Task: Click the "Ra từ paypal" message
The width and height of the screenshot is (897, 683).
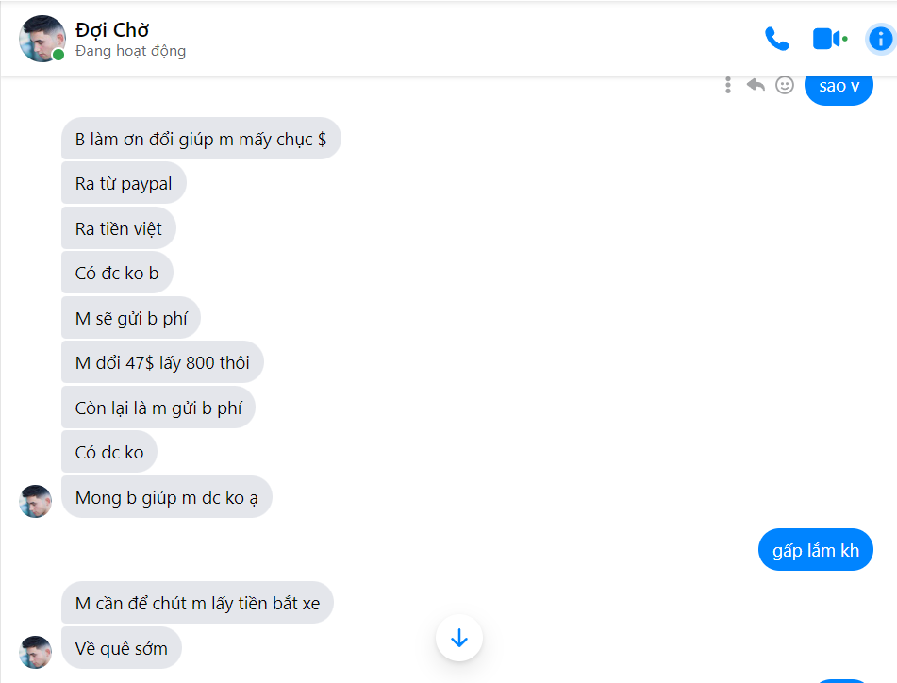Action: [124, 184]
